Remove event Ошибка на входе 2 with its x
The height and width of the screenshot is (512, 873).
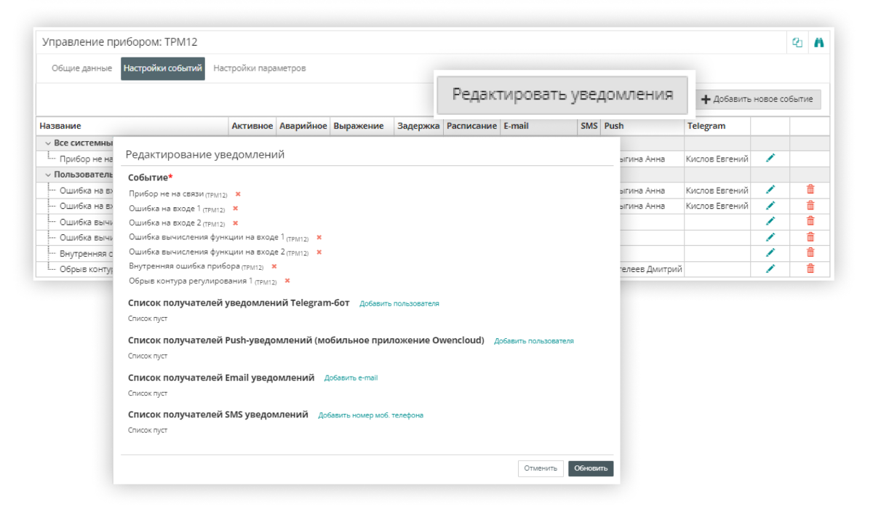235,223
